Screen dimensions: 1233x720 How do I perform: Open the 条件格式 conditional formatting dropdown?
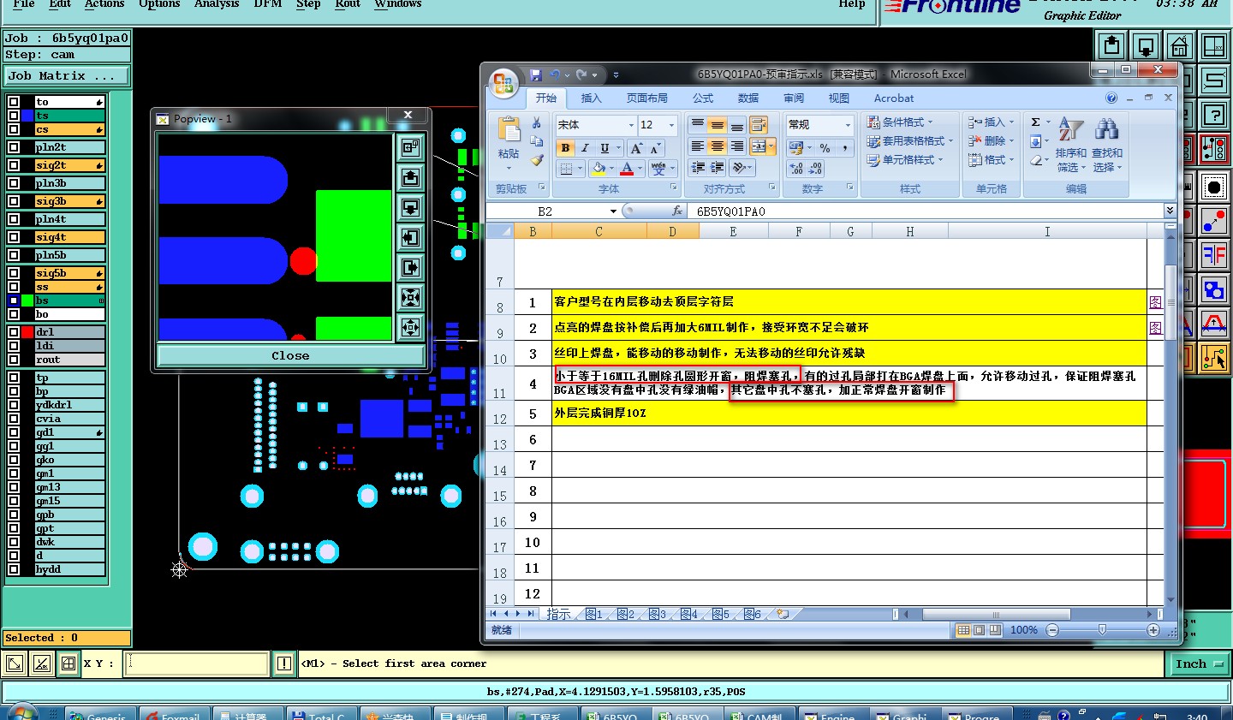[900, 122]
